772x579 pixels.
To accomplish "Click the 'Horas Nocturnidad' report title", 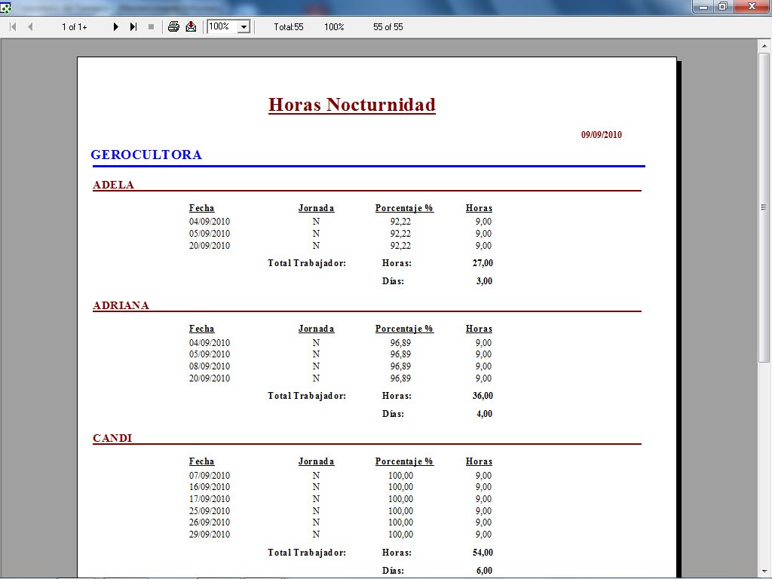I will coord(351,105).
